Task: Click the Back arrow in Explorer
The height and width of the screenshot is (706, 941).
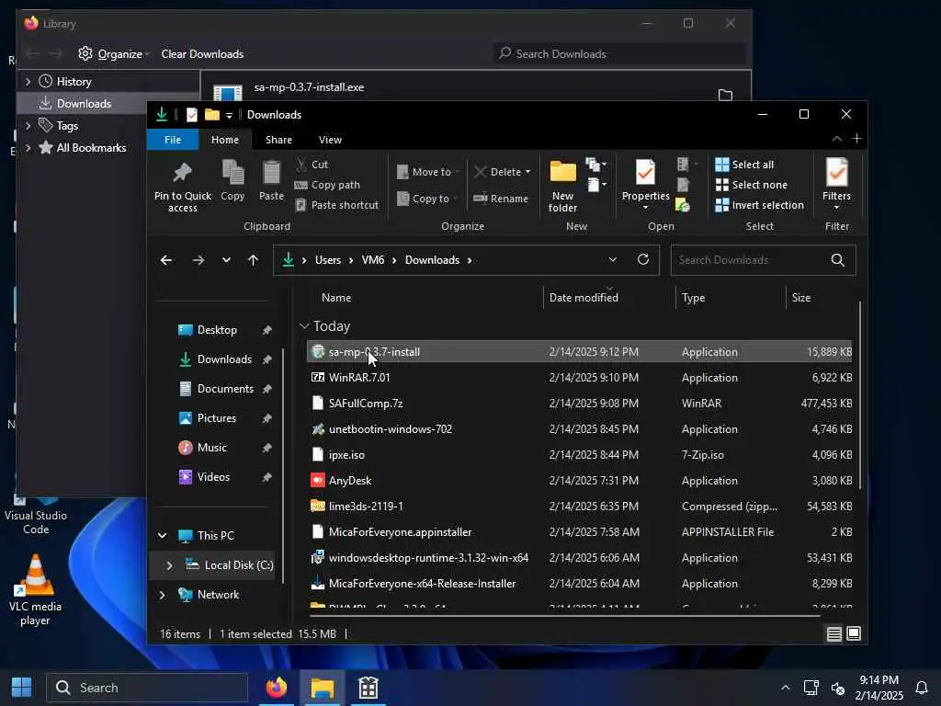Action: (x=166, y=260)
